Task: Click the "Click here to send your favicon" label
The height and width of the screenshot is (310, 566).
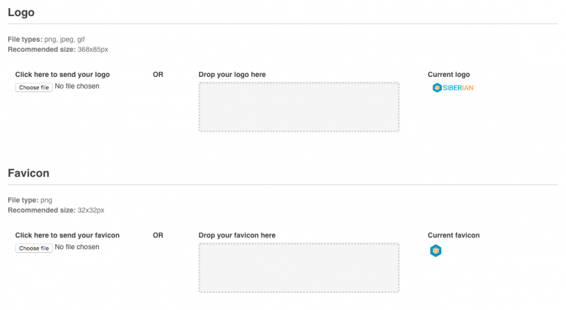Action: tap(68, 236)
